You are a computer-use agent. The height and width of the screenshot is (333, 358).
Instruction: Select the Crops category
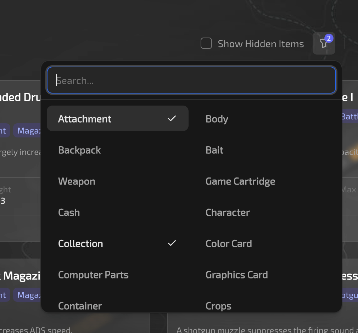click(x=218, y=306)
